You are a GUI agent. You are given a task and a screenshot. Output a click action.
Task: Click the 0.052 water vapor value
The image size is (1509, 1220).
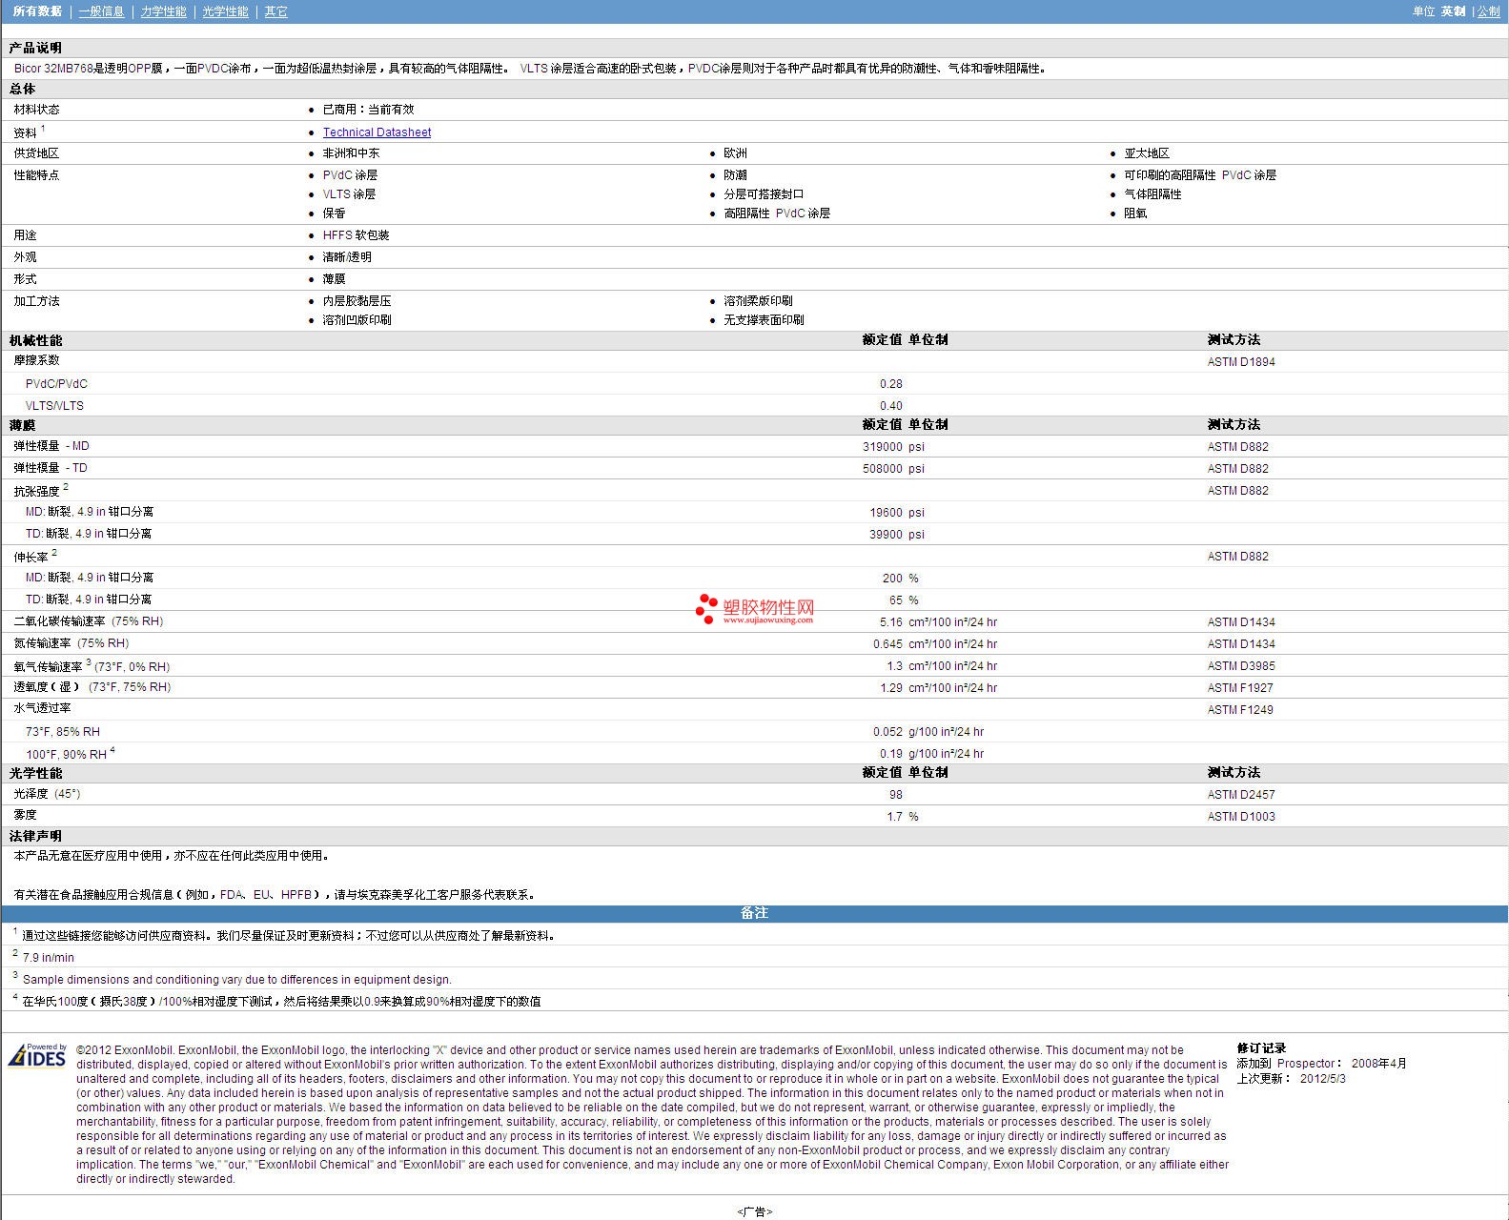(x=887, y=732)
